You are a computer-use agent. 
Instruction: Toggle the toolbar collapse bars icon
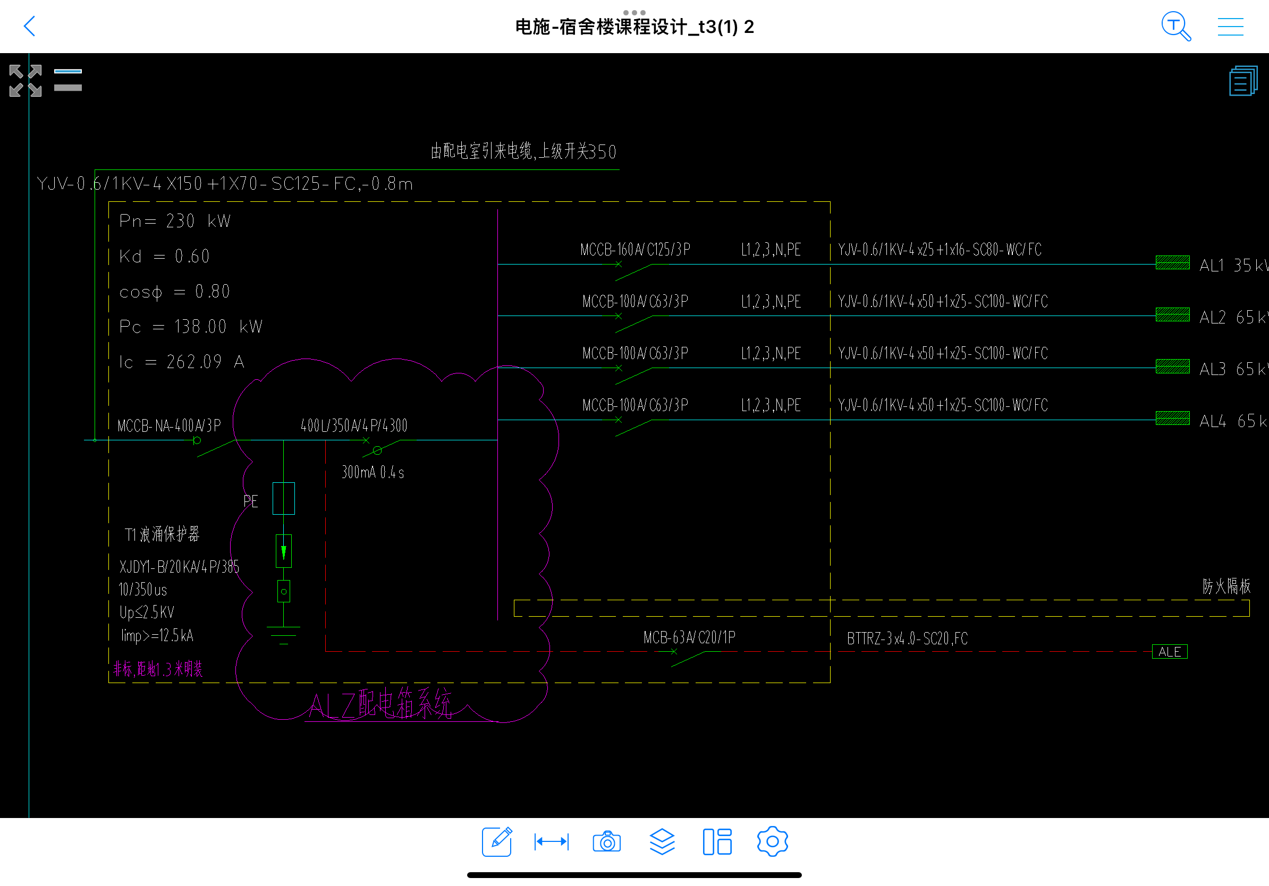pyautogui.click(x=68, y=80)
